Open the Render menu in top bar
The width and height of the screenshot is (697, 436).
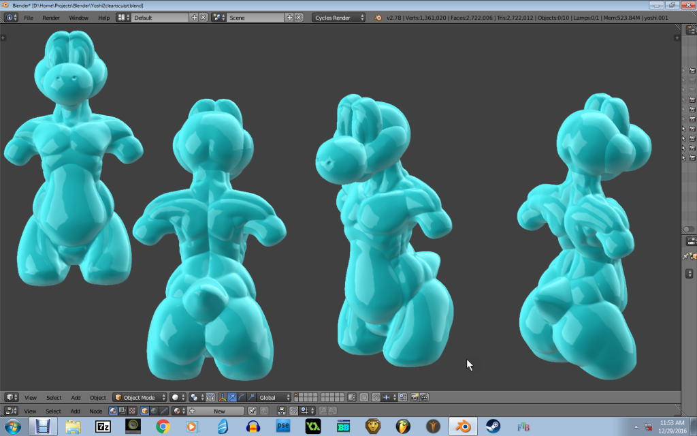(50, 18)
